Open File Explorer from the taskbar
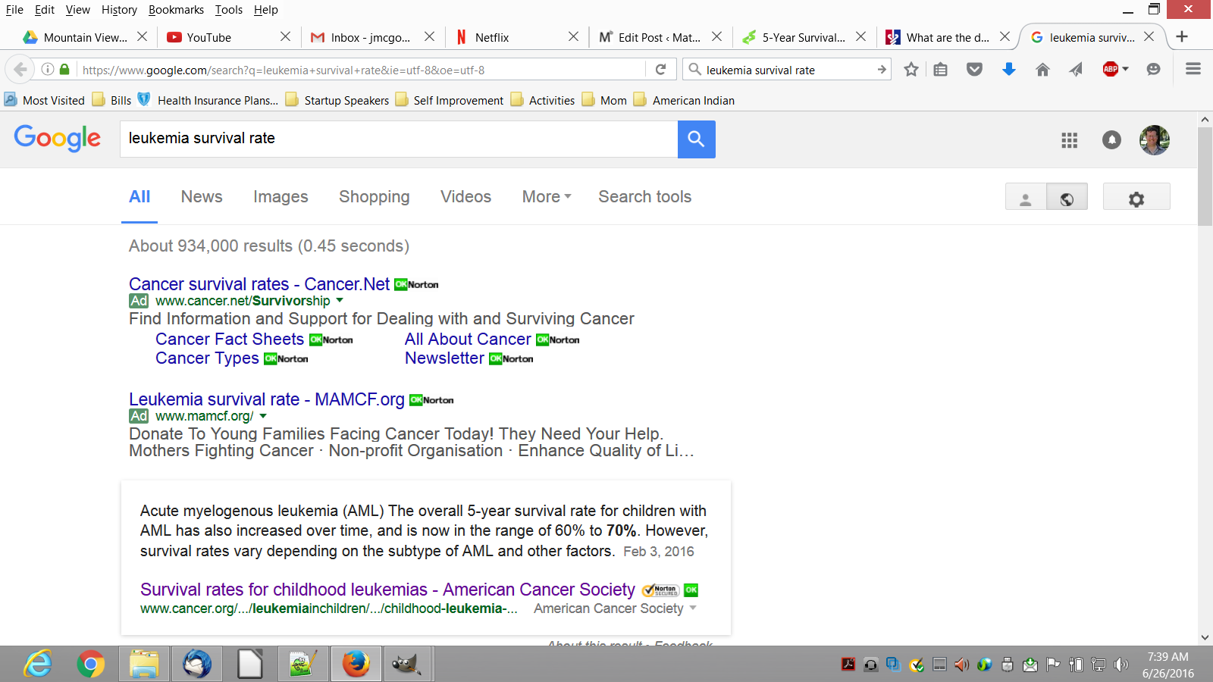The image size is (1213, 682). point(143,665)
